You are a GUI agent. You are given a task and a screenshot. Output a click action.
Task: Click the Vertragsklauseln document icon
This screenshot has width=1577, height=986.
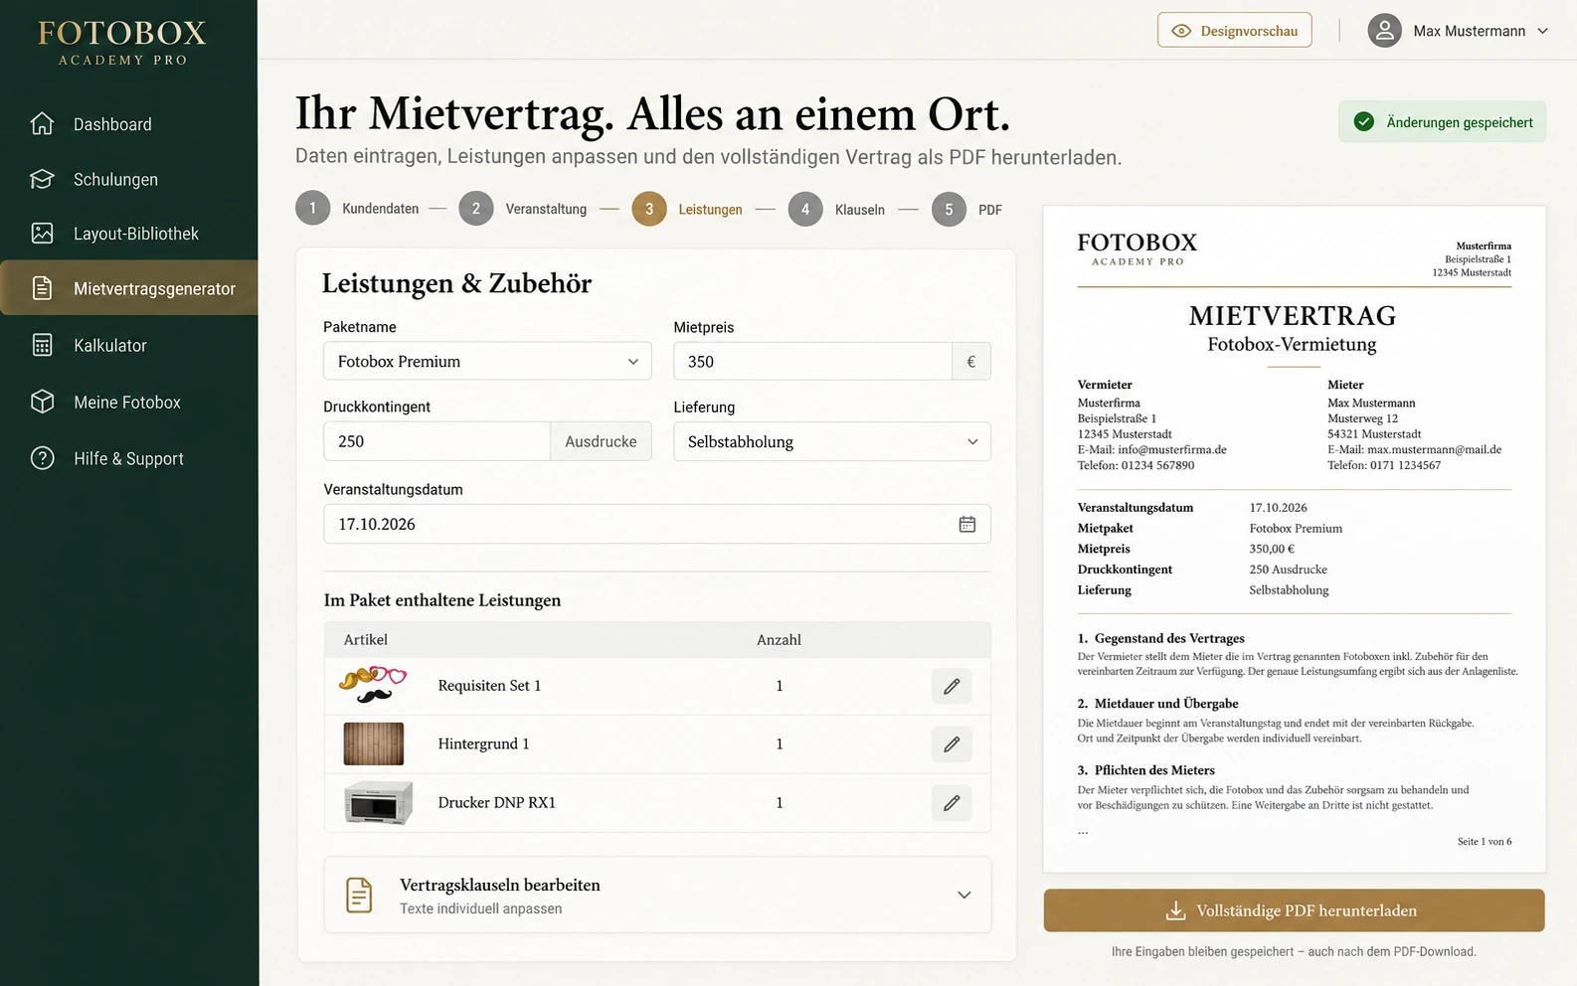(359, 895)
